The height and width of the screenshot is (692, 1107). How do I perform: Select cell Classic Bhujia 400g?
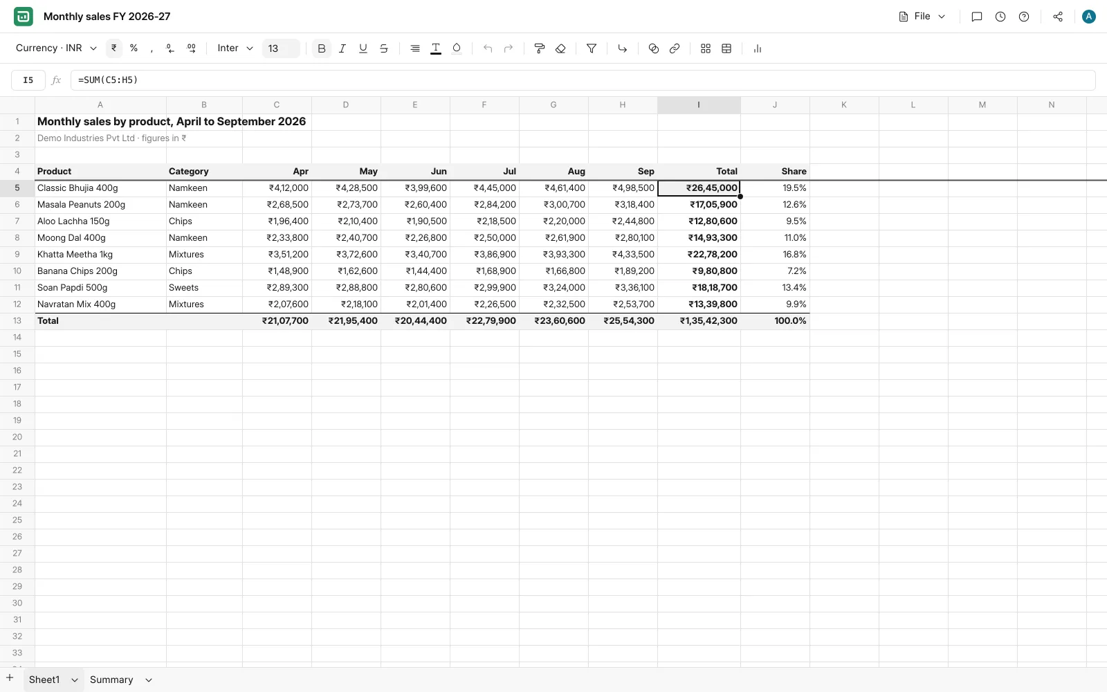(100, 188)
